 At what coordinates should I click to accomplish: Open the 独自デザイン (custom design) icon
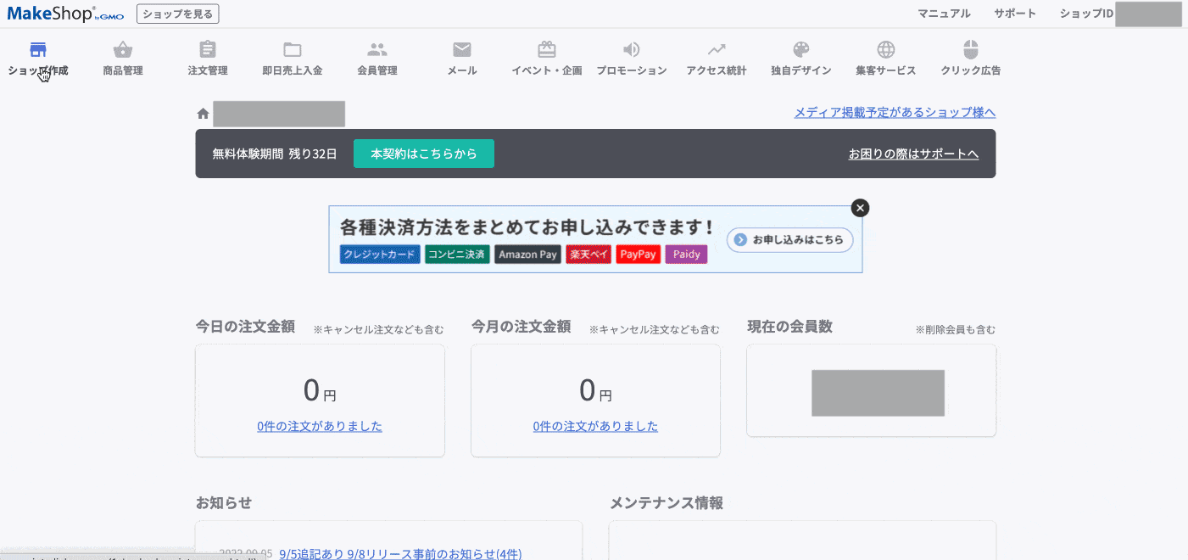click(800, 58)
